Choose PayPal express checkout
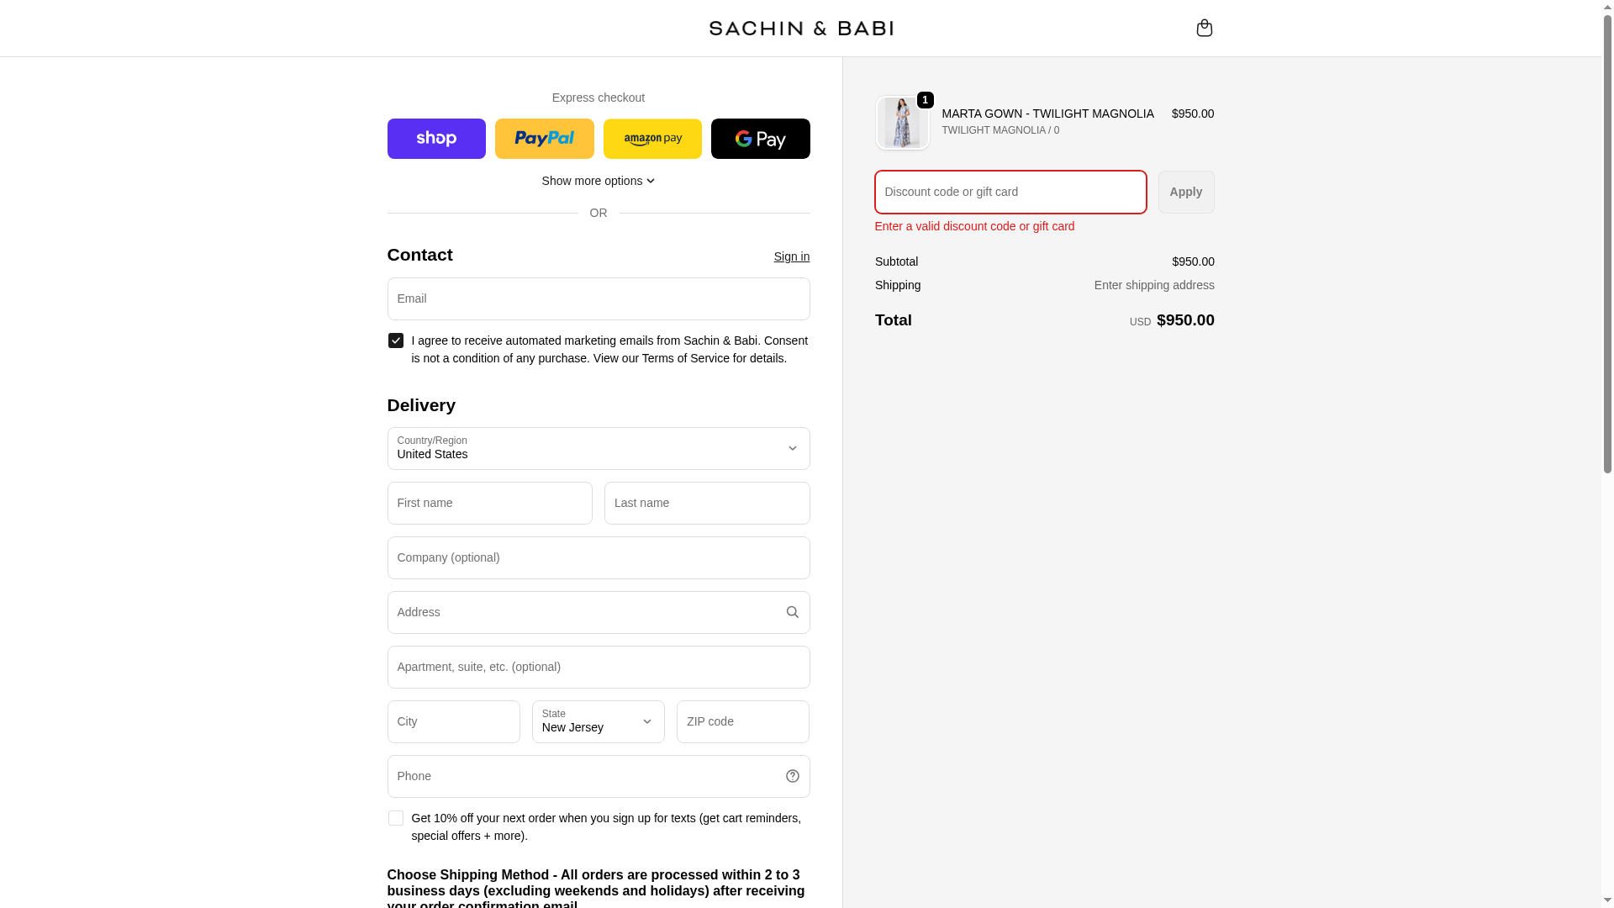1614x908 pixels. pyautogui.click(x=544, y=139)
